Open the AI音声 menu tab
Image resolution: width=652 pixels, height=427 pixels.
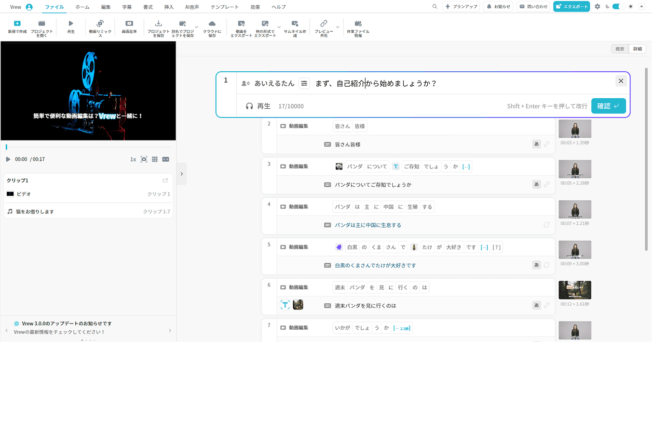[192, 7]
